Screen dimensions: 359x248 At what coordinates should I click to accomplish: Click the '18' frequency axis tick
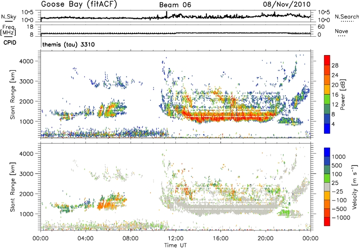point(30,27)
